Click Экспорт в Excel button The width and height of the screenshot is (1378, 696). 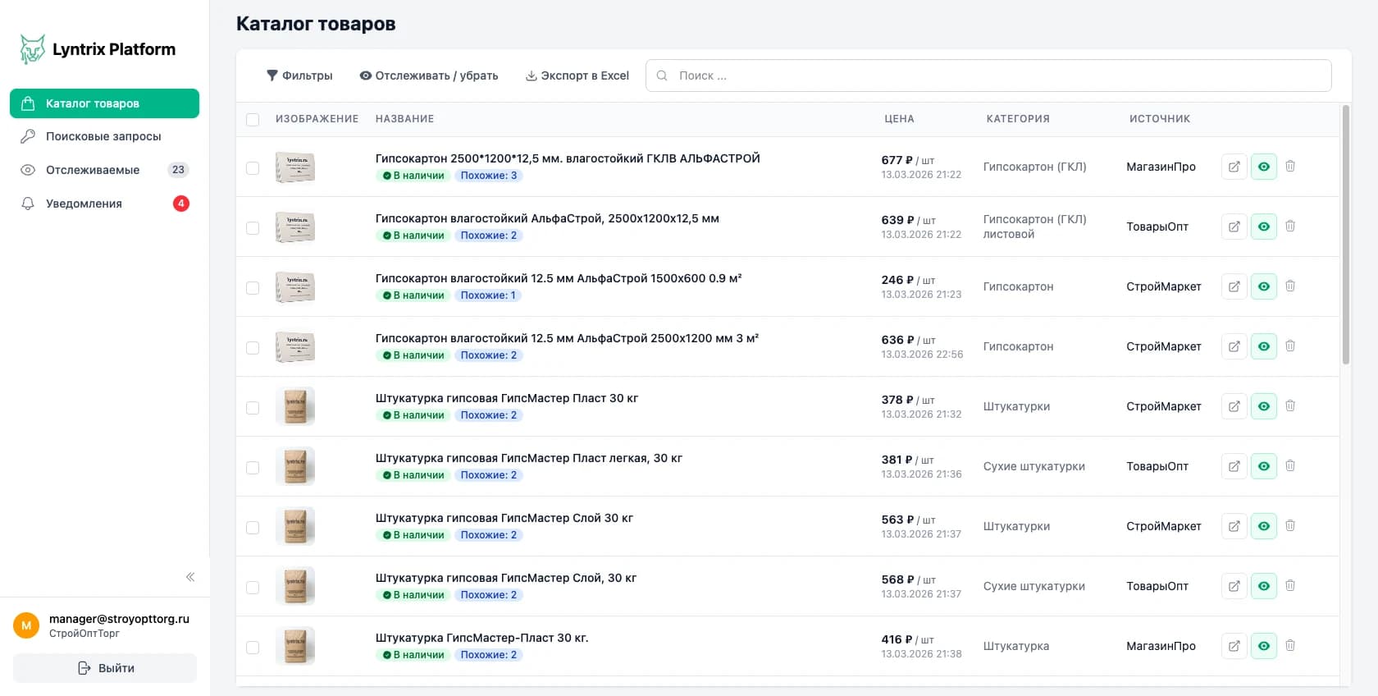click(x=577, y=76)
